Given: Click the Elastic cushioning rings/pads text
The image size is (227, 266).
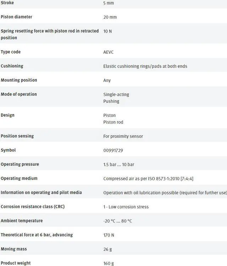Looking at the screenshot, I should pos(145,66).
